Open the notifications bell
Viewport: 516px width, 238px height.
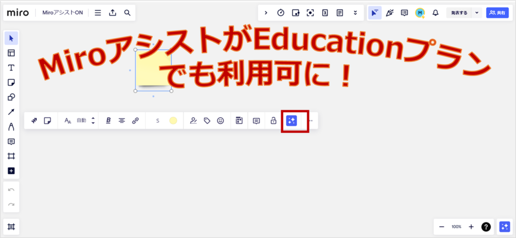click(435, 13)
